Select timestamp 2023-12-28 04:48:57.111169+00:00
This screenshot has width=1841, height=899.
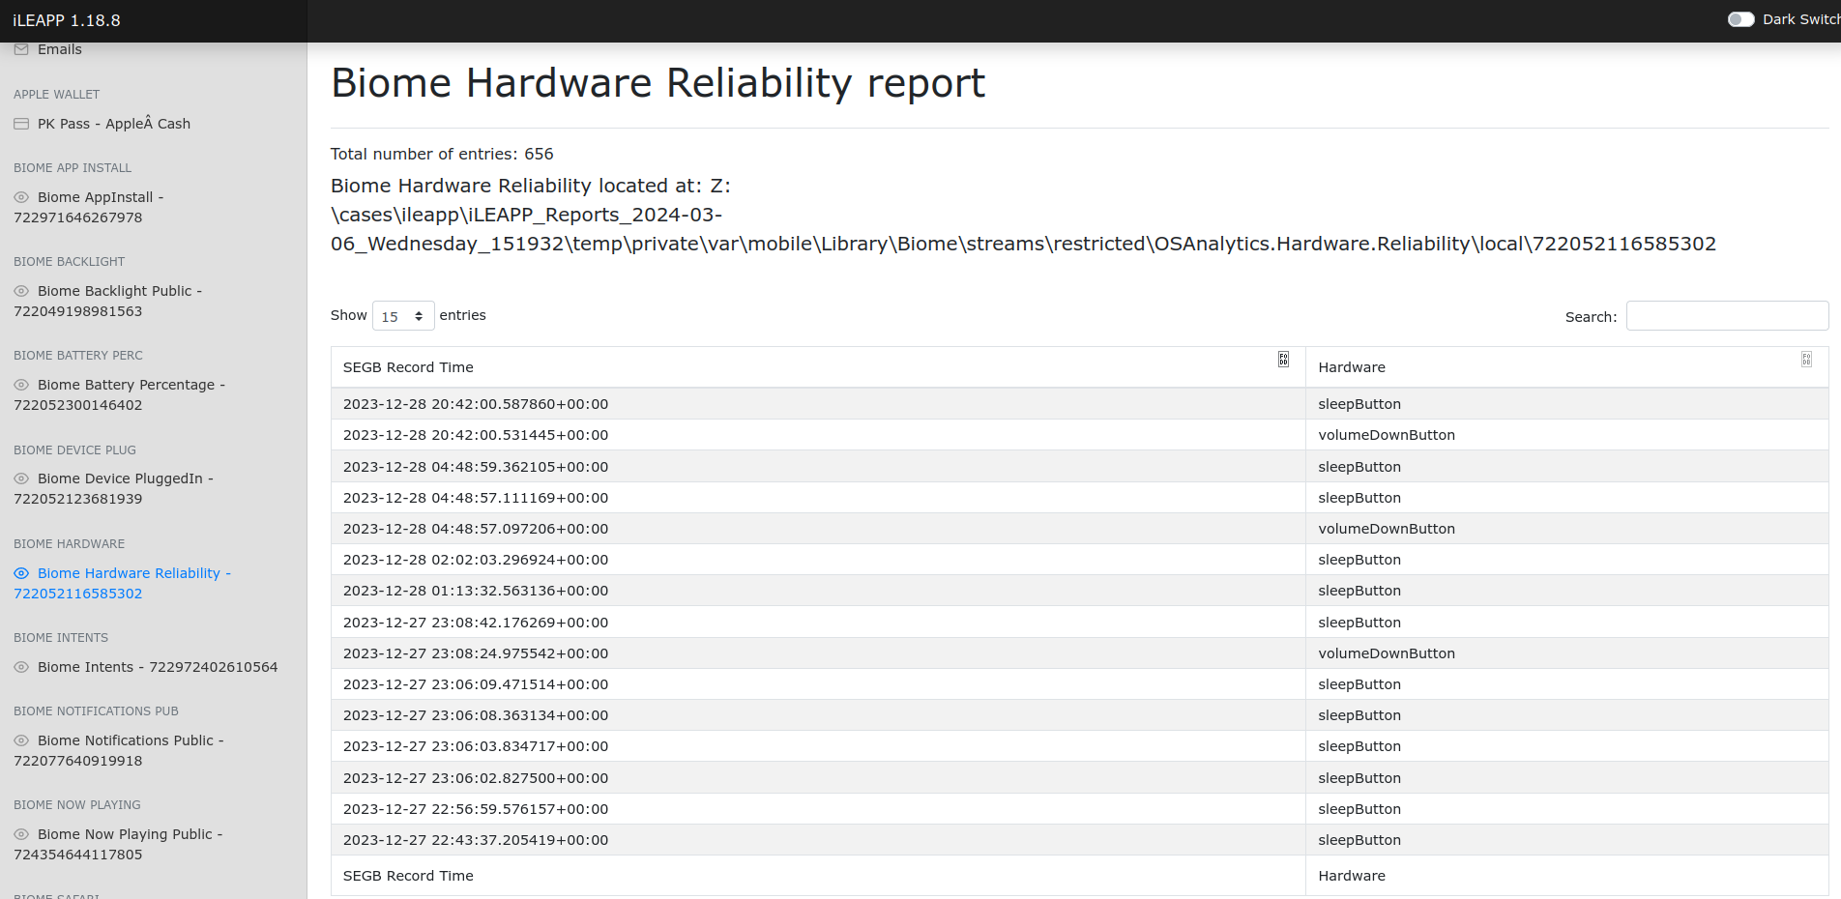[476, 498]
